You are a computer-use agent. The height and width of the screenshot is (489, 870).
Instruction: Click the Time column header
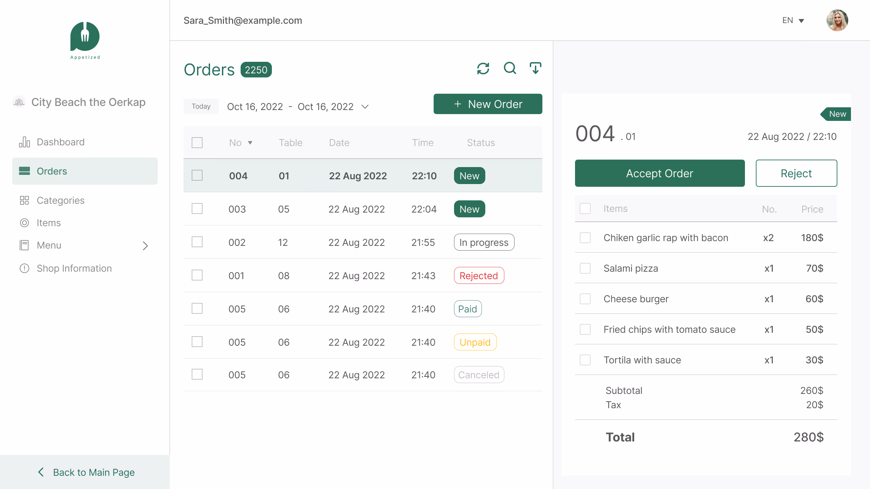pyautogui.click(x=423, y=143)
